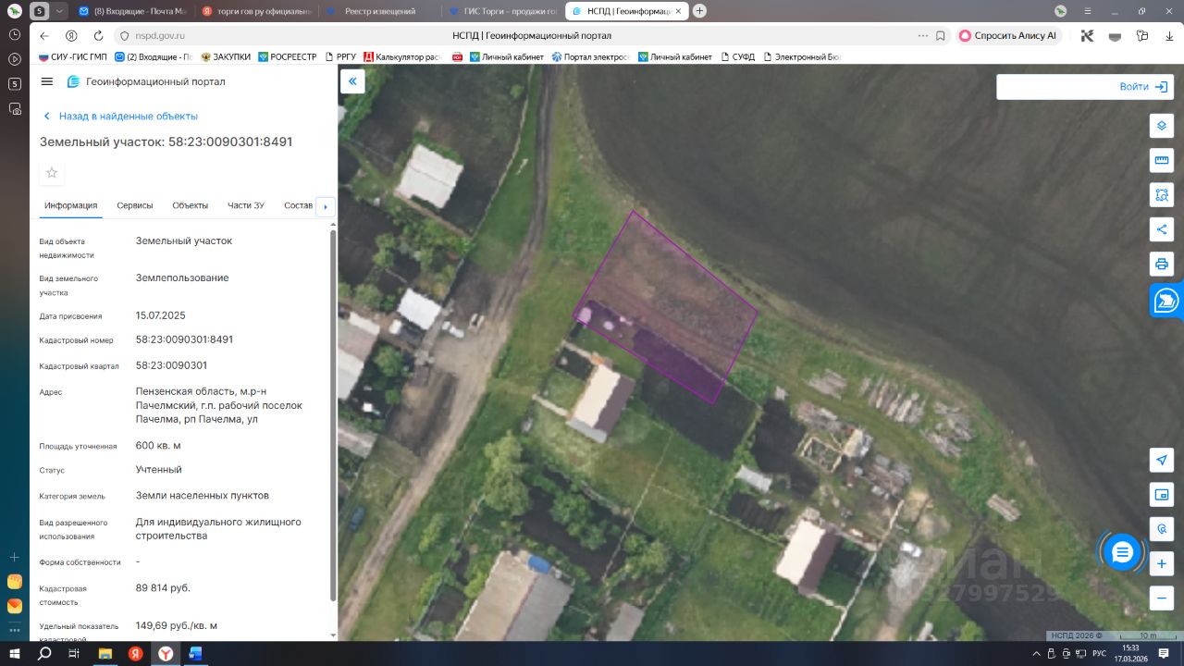
Task: Click the Геоинформационный портал logo
Action: point(146,81)
